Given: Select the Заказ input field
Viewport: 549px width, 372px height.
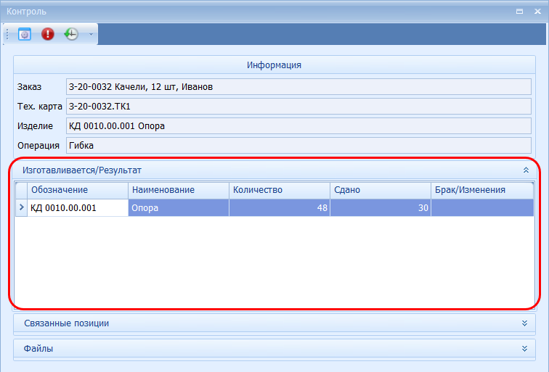Looking at the screenshot, I should click(x=298, y=87).
